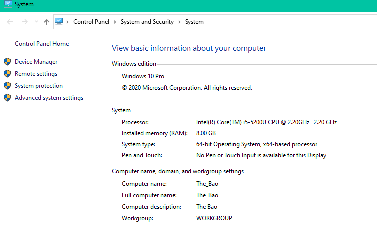Viewport: 377px width, 229px height.
Task: Go back with the back arrow
Action: click(x=10, y=22)
